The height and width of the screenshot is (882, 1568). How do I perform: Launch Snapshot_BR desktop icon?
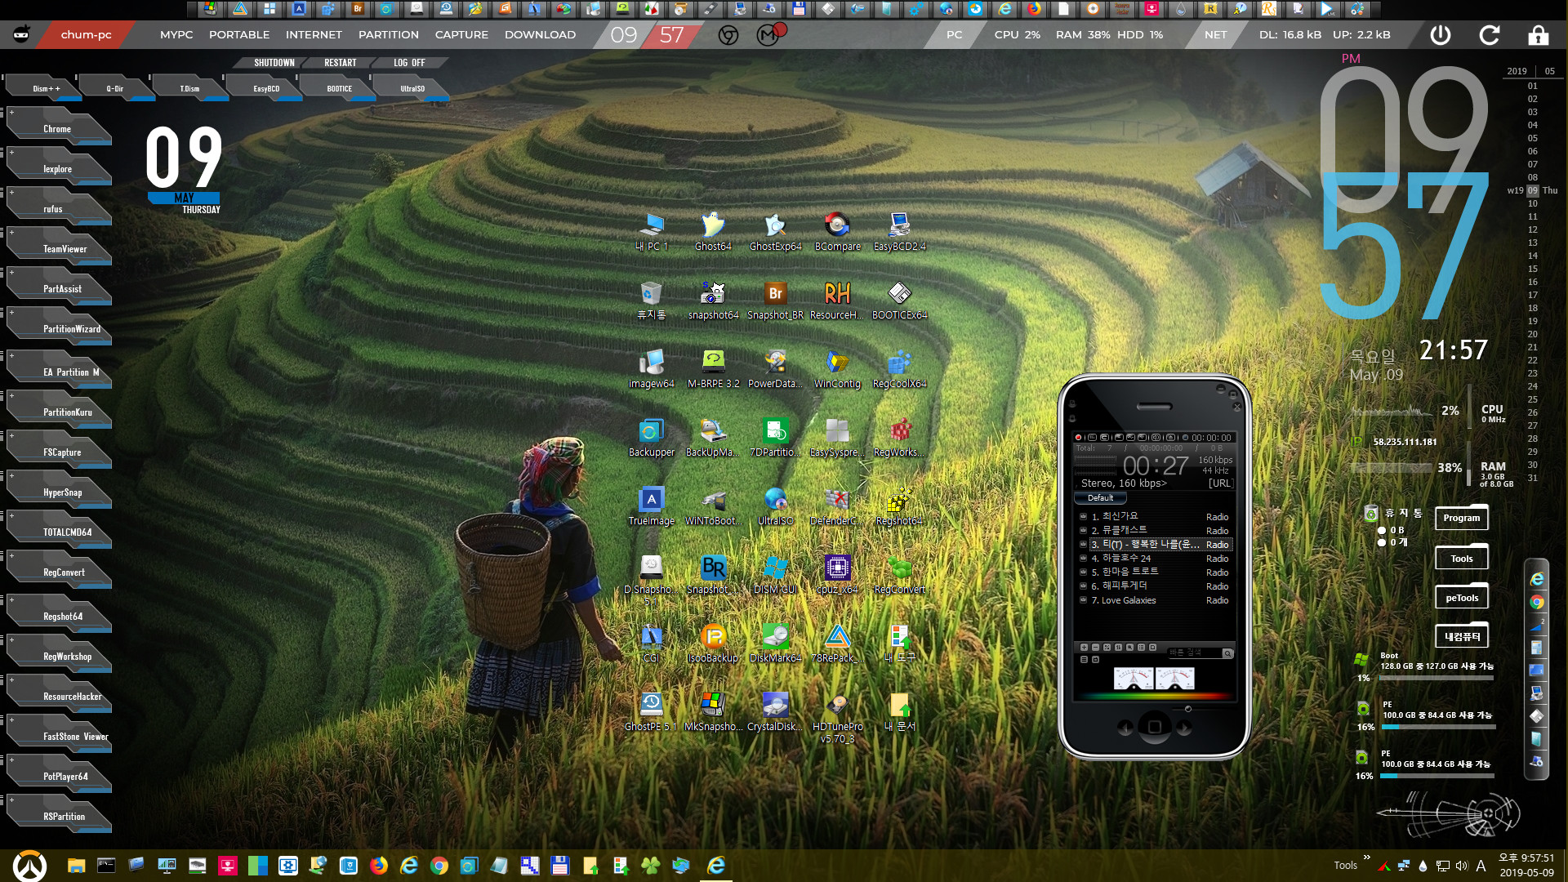[775, 300]
